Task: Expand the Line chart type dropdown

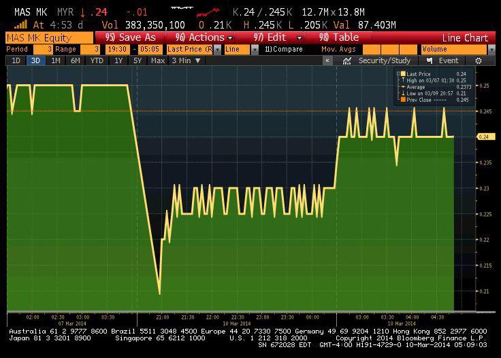Action: coord(255,50)
